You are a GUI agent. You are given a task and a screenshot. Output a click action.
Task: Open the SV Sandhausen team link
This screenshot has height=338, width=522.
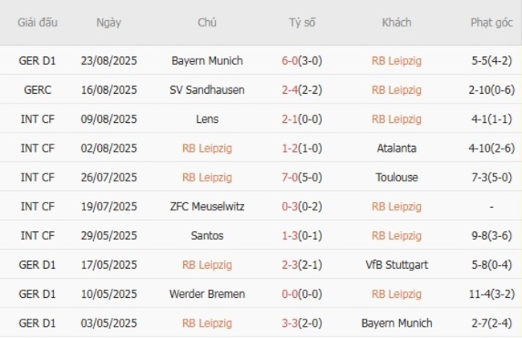207,90
